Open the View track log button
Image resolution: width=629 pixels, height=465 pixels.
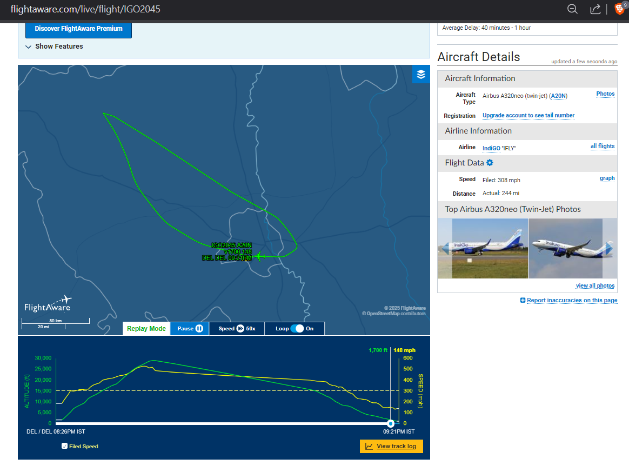pos(392,447)
